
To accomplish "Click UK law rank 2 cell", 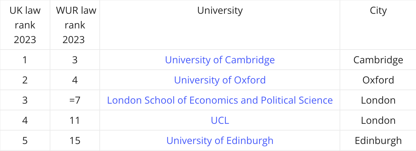I will 25,80.
